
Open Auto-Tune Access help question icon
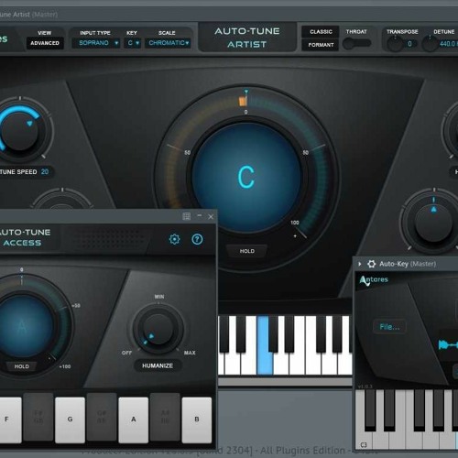click(x=197, y=239)
